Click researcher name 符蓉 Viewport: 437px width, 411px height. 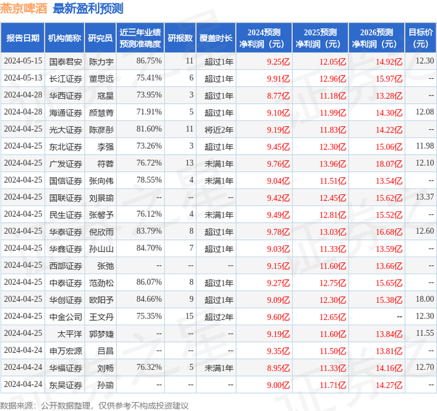[x=106, y=164]
